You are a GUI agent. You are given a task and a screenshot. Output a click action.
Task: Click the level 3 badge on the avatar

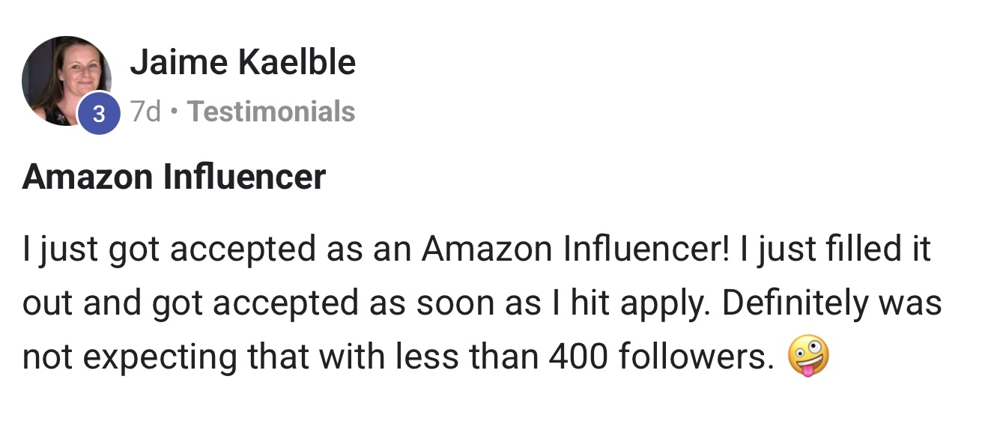(x=100, y=115)
